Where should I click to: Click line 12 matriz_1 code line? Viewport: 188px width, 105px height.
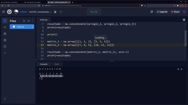tap(78, 41)
